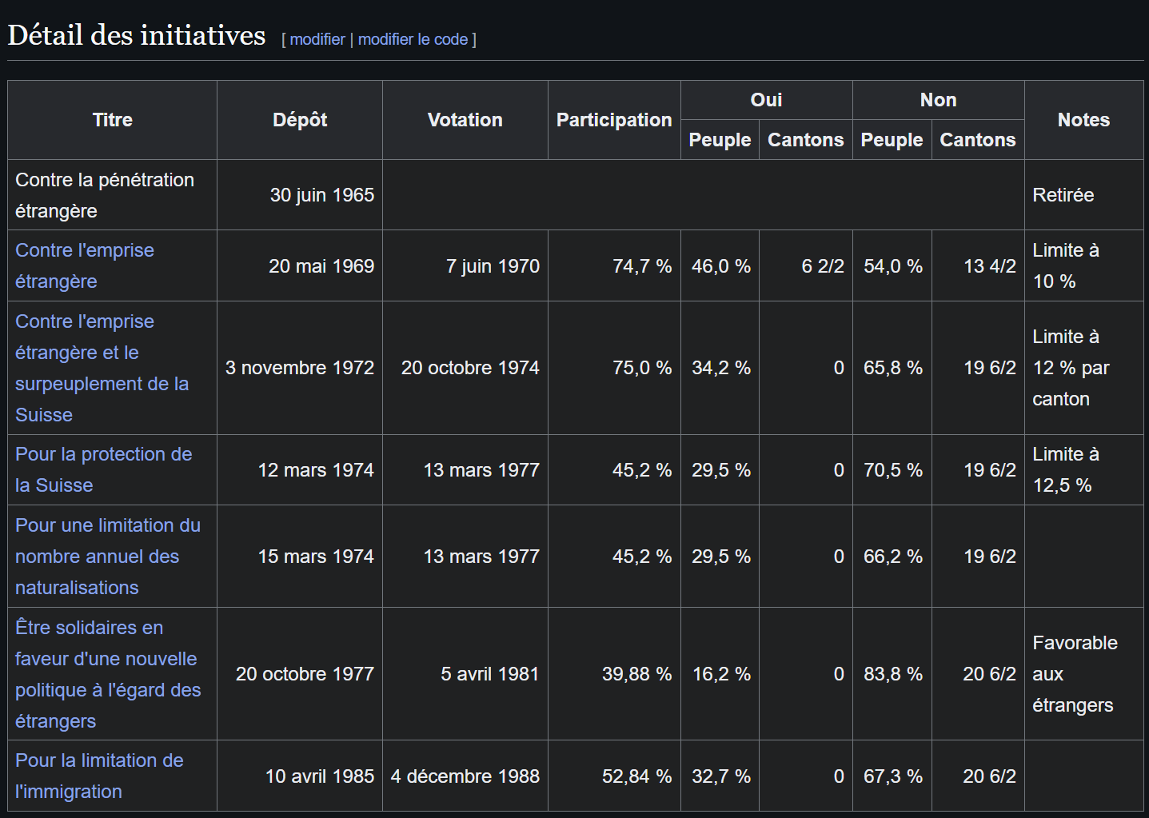Click the '20 octobre 1974' votation cell
The height and width of the screenshot is (818, 1149).
click(465, 368)
